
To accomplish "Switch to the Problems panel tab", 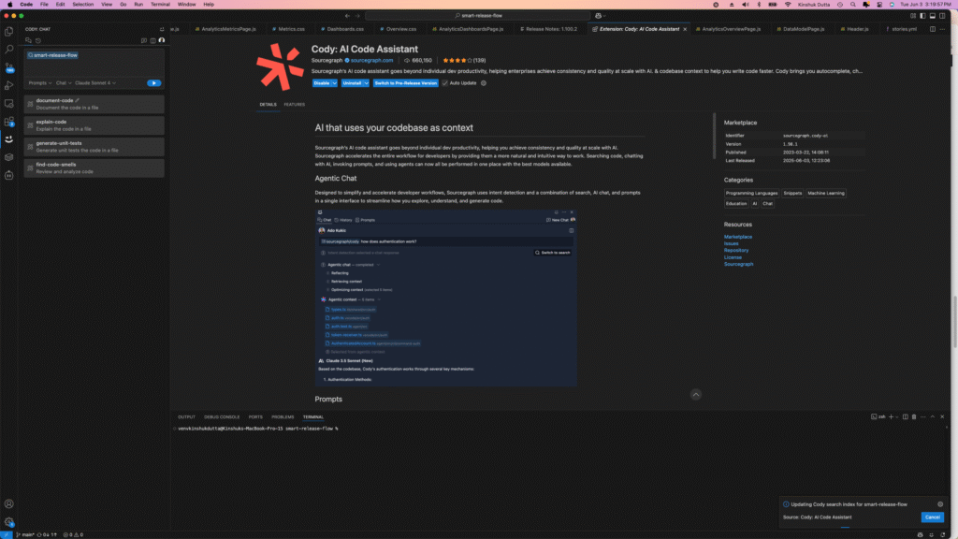I will (x=283, y=416).
